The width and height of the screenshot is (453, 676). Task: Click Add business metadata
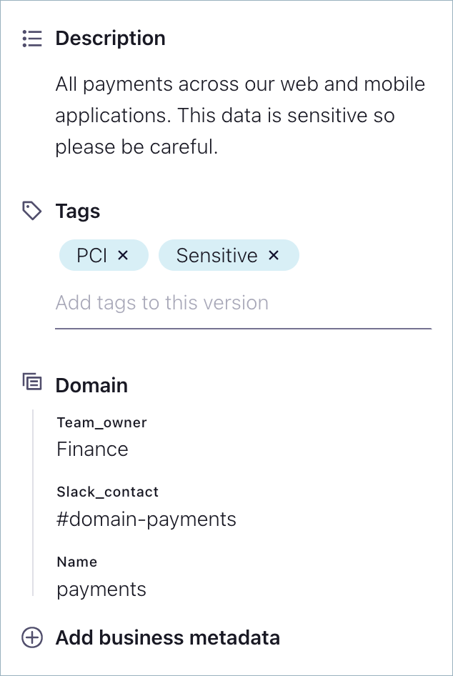pos(168,637)
